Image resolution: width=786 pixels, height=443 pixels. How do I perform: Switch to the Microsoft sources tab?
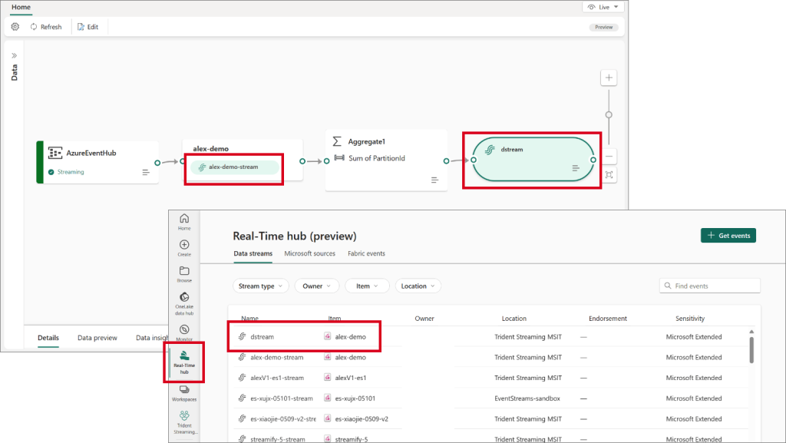click(310, 253)
